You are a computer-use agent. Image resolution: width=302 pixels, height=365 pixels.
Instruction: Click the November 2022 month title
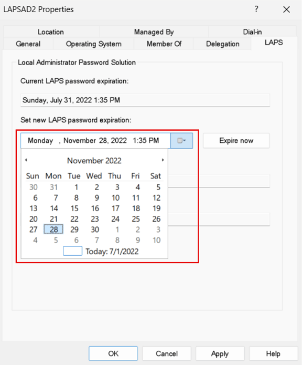(94, 161)
